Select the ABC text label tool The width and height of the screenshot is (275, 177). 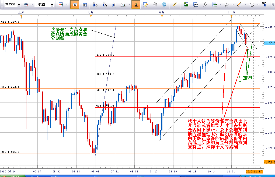click(x=264, y=5)
